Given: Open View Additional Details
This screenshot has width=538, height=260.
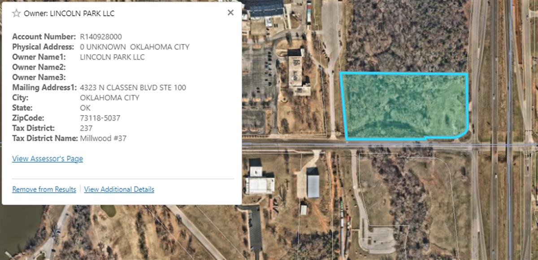Looking at the screenshot, I should pyautogui.click(x=119, y=189).
